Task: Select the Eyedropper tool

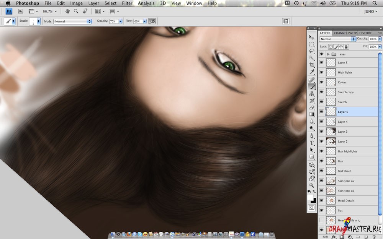Action: pos(312,72)
